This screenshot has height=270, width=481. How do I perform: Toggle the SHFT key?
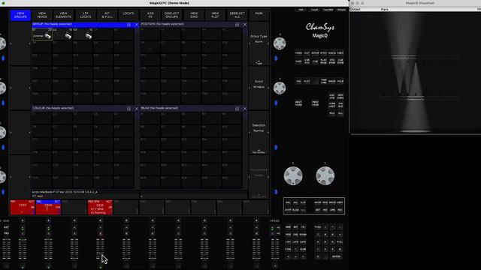(288, 210)
